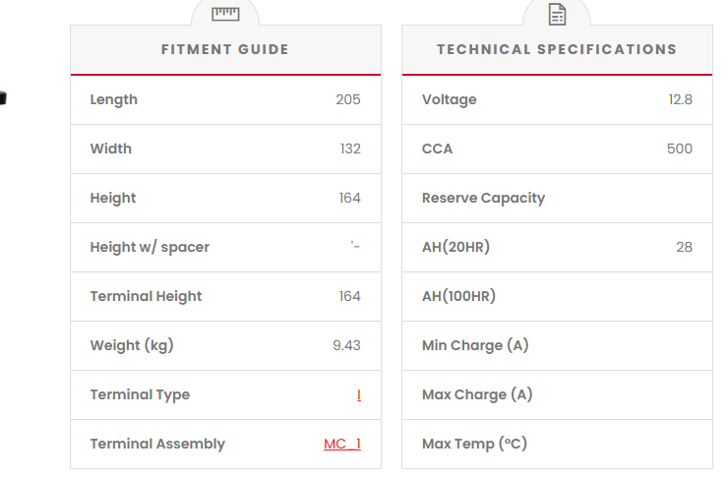The height and width of the screenshot is (479, 728).
Task: Select the Technical Specifications header
Action: click(557, 49)
